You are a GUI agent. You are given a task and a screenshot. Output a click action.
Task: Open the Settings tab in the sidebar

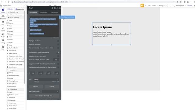click(x=3, y=41)
